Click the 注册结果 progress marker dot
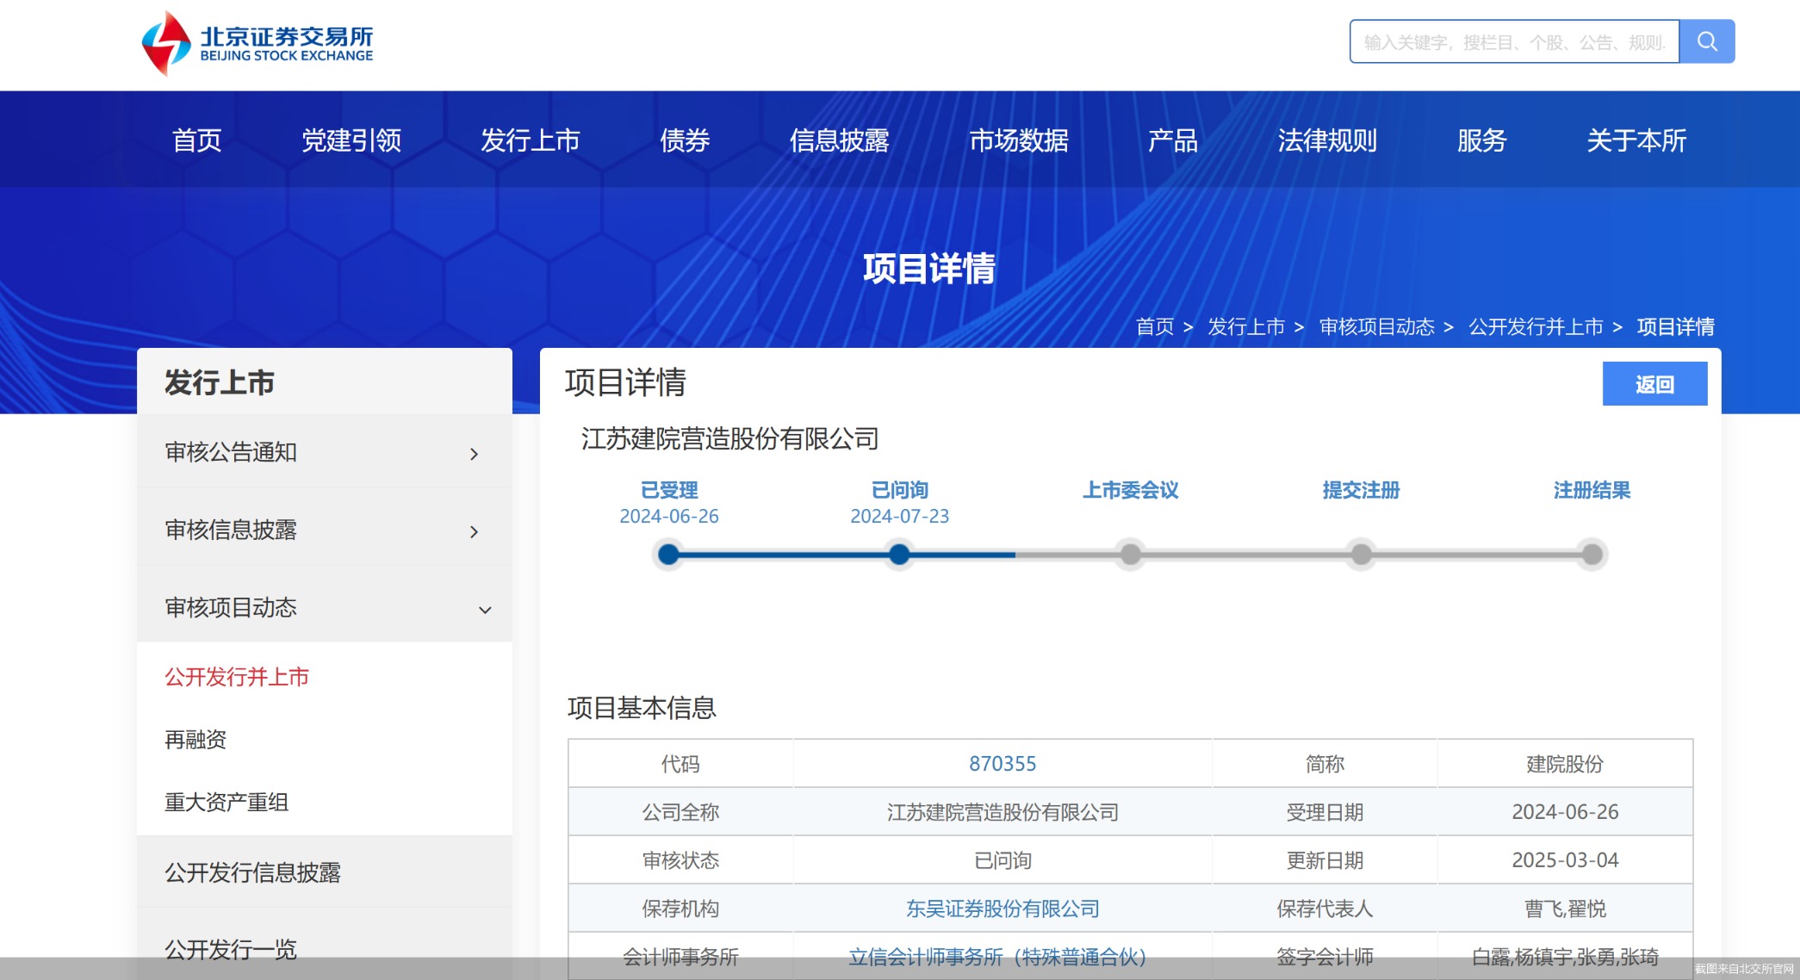Screen dimensions: 1800x980 1592,554
